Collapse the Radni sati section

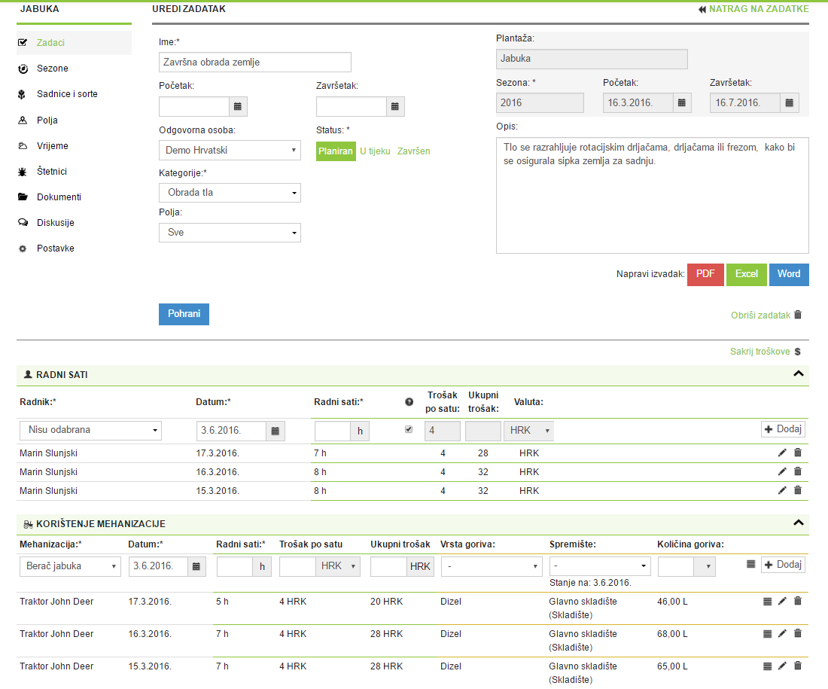click(799, 374)
